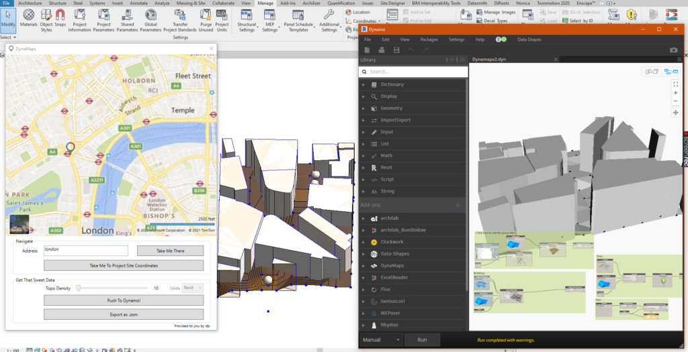The width and height of the screenshot is (688, 352).
Task: Click Transfer Project Standards
Action: [x=180, y=21]
